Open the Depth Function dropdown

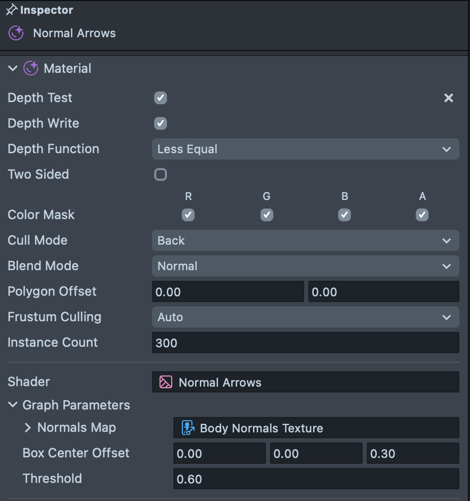tap(305, 149)
